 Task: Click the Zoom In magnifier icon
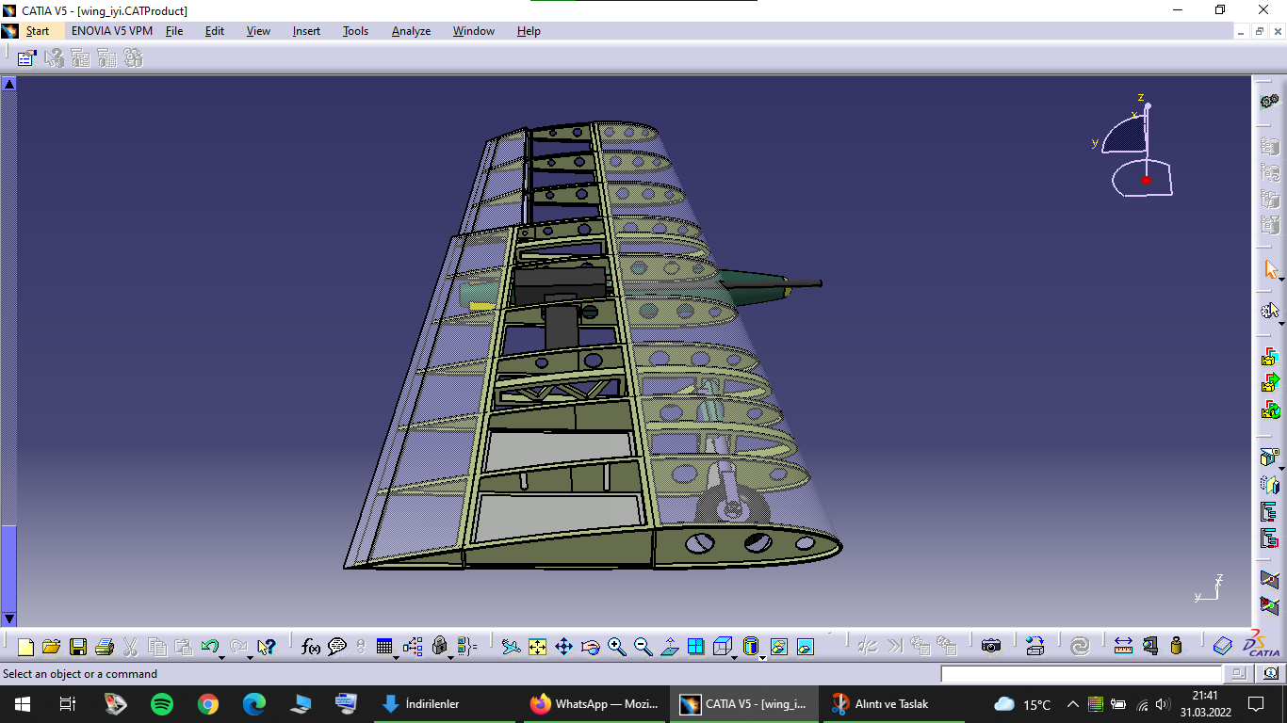(x=617, y=647)
